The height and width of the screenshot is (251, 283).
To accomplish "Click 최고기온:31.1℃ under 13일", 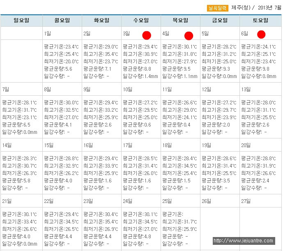I will (258, 110).
